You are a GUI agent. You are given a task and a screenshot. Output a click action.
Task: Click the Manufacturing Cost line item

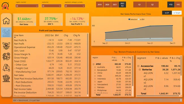(x=25, y=72)
